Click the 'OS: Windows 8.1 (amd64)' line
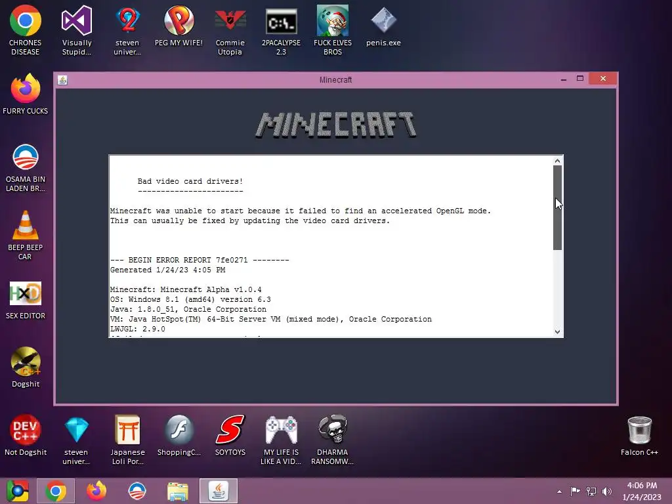This screenshot has width=672, height=504. coord(191,299)
